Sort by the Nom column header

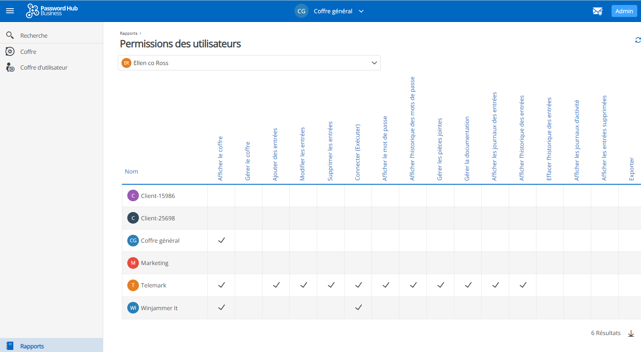(131, 171)
